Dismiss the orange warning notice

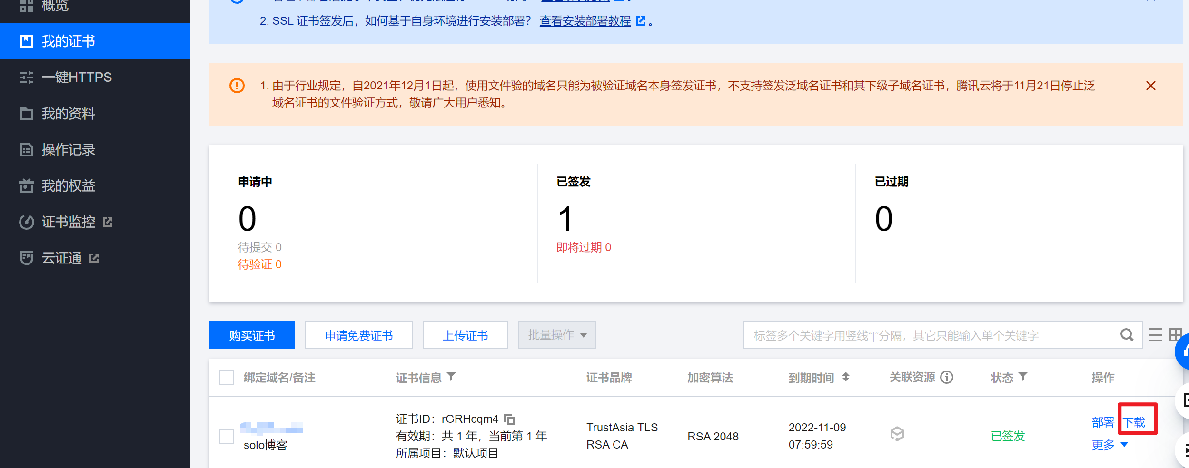(1151, 86)
